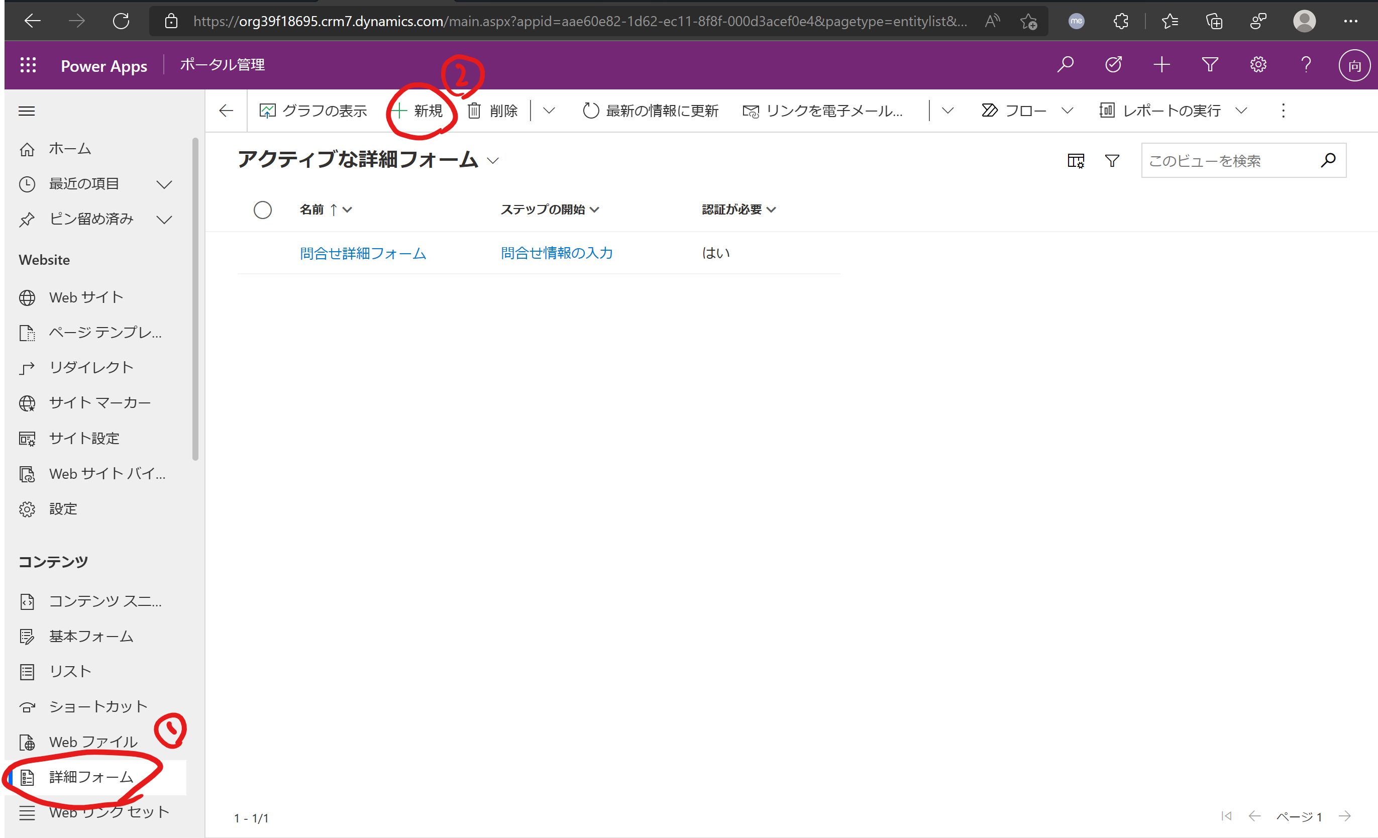
Task: Click the help question mark icon
Action: [1306, 64]
